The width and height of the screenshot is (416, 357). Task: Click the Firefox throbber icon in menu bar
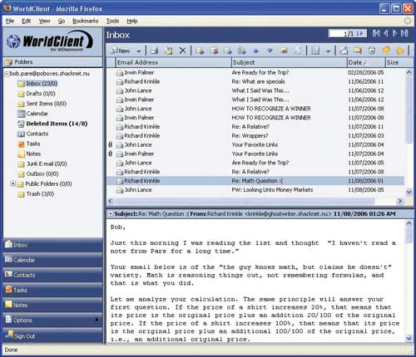coord(408,21)
